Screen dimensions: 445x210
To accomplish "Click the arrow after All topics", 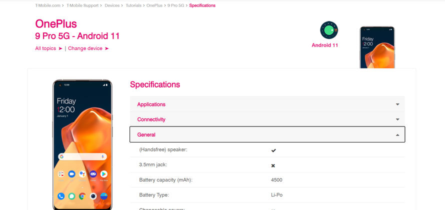I will 60,48.
